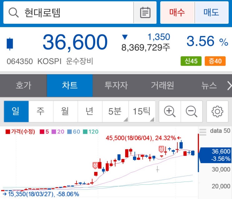This screenshot has height=199, width=232.
Task: Tap the 15,350(18/03/27) low annotation
Action: point(41,194)
